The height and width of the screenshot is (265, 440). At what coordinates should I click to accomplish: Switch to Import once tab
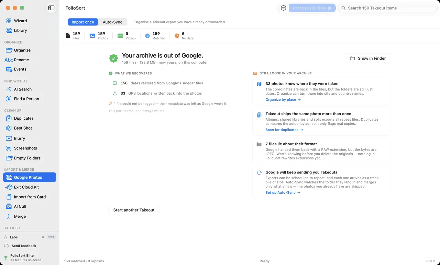[x=83, y=22]
